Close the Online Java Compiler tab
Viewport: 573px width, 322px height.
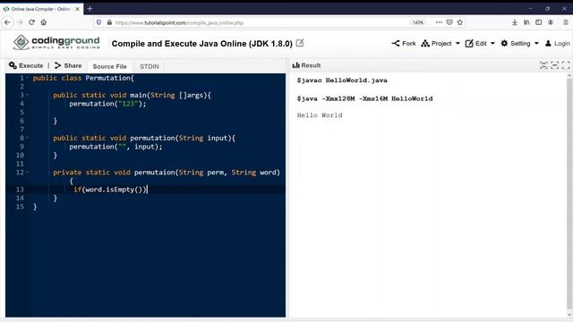[78, 9]
